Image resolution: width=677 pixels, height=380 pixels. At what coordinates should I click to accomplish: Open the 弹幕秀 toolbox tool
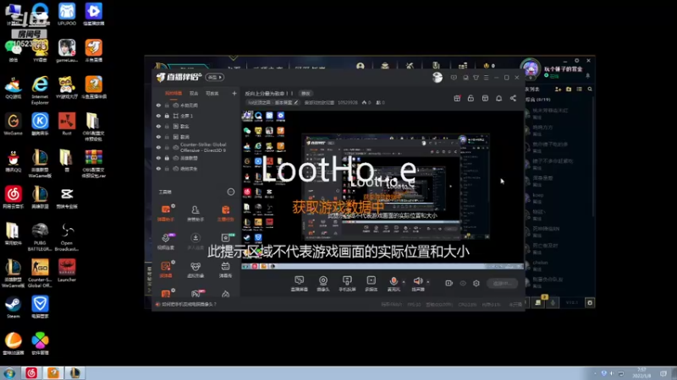[x=225, y=269]
